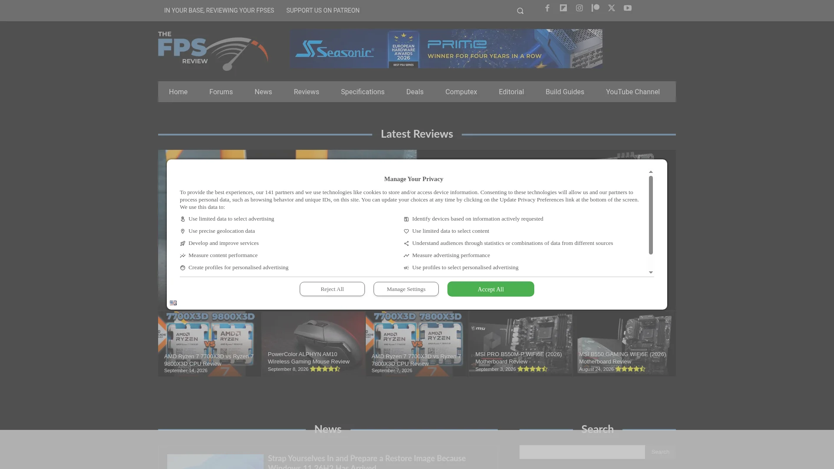Click the star rating on MSI B550 GAMING card

[630, 369]
